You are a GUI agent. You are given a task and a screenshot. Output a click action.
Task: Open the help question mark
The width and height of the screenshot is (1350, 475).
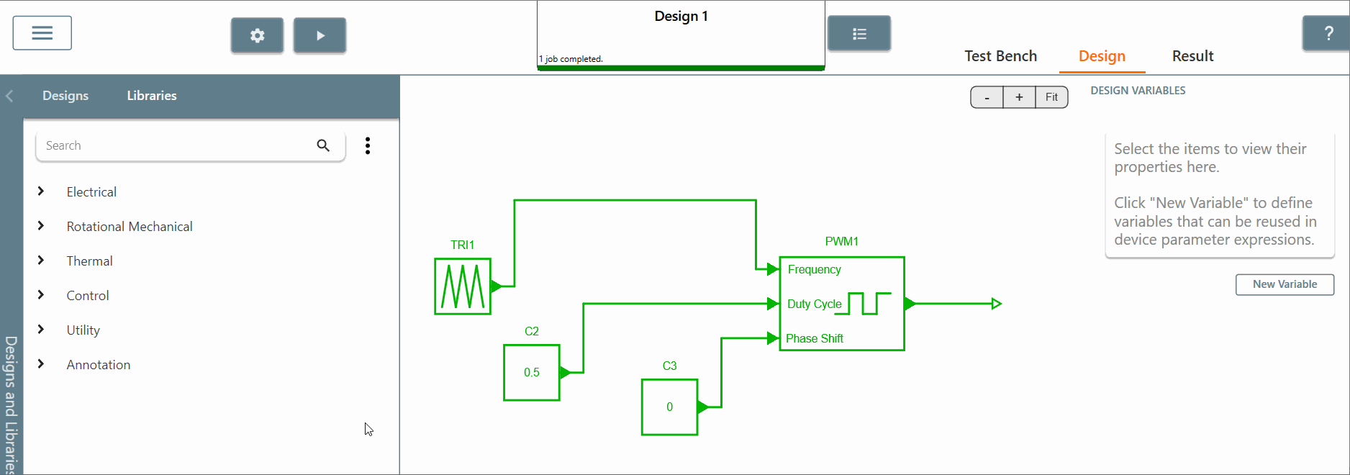[x=1328, y=33]
